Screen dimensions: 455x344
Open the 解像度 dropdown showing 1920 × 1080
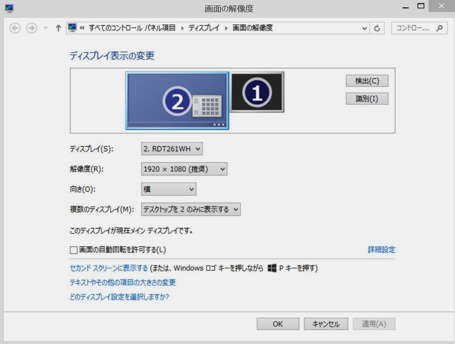[x=184, y=169]
